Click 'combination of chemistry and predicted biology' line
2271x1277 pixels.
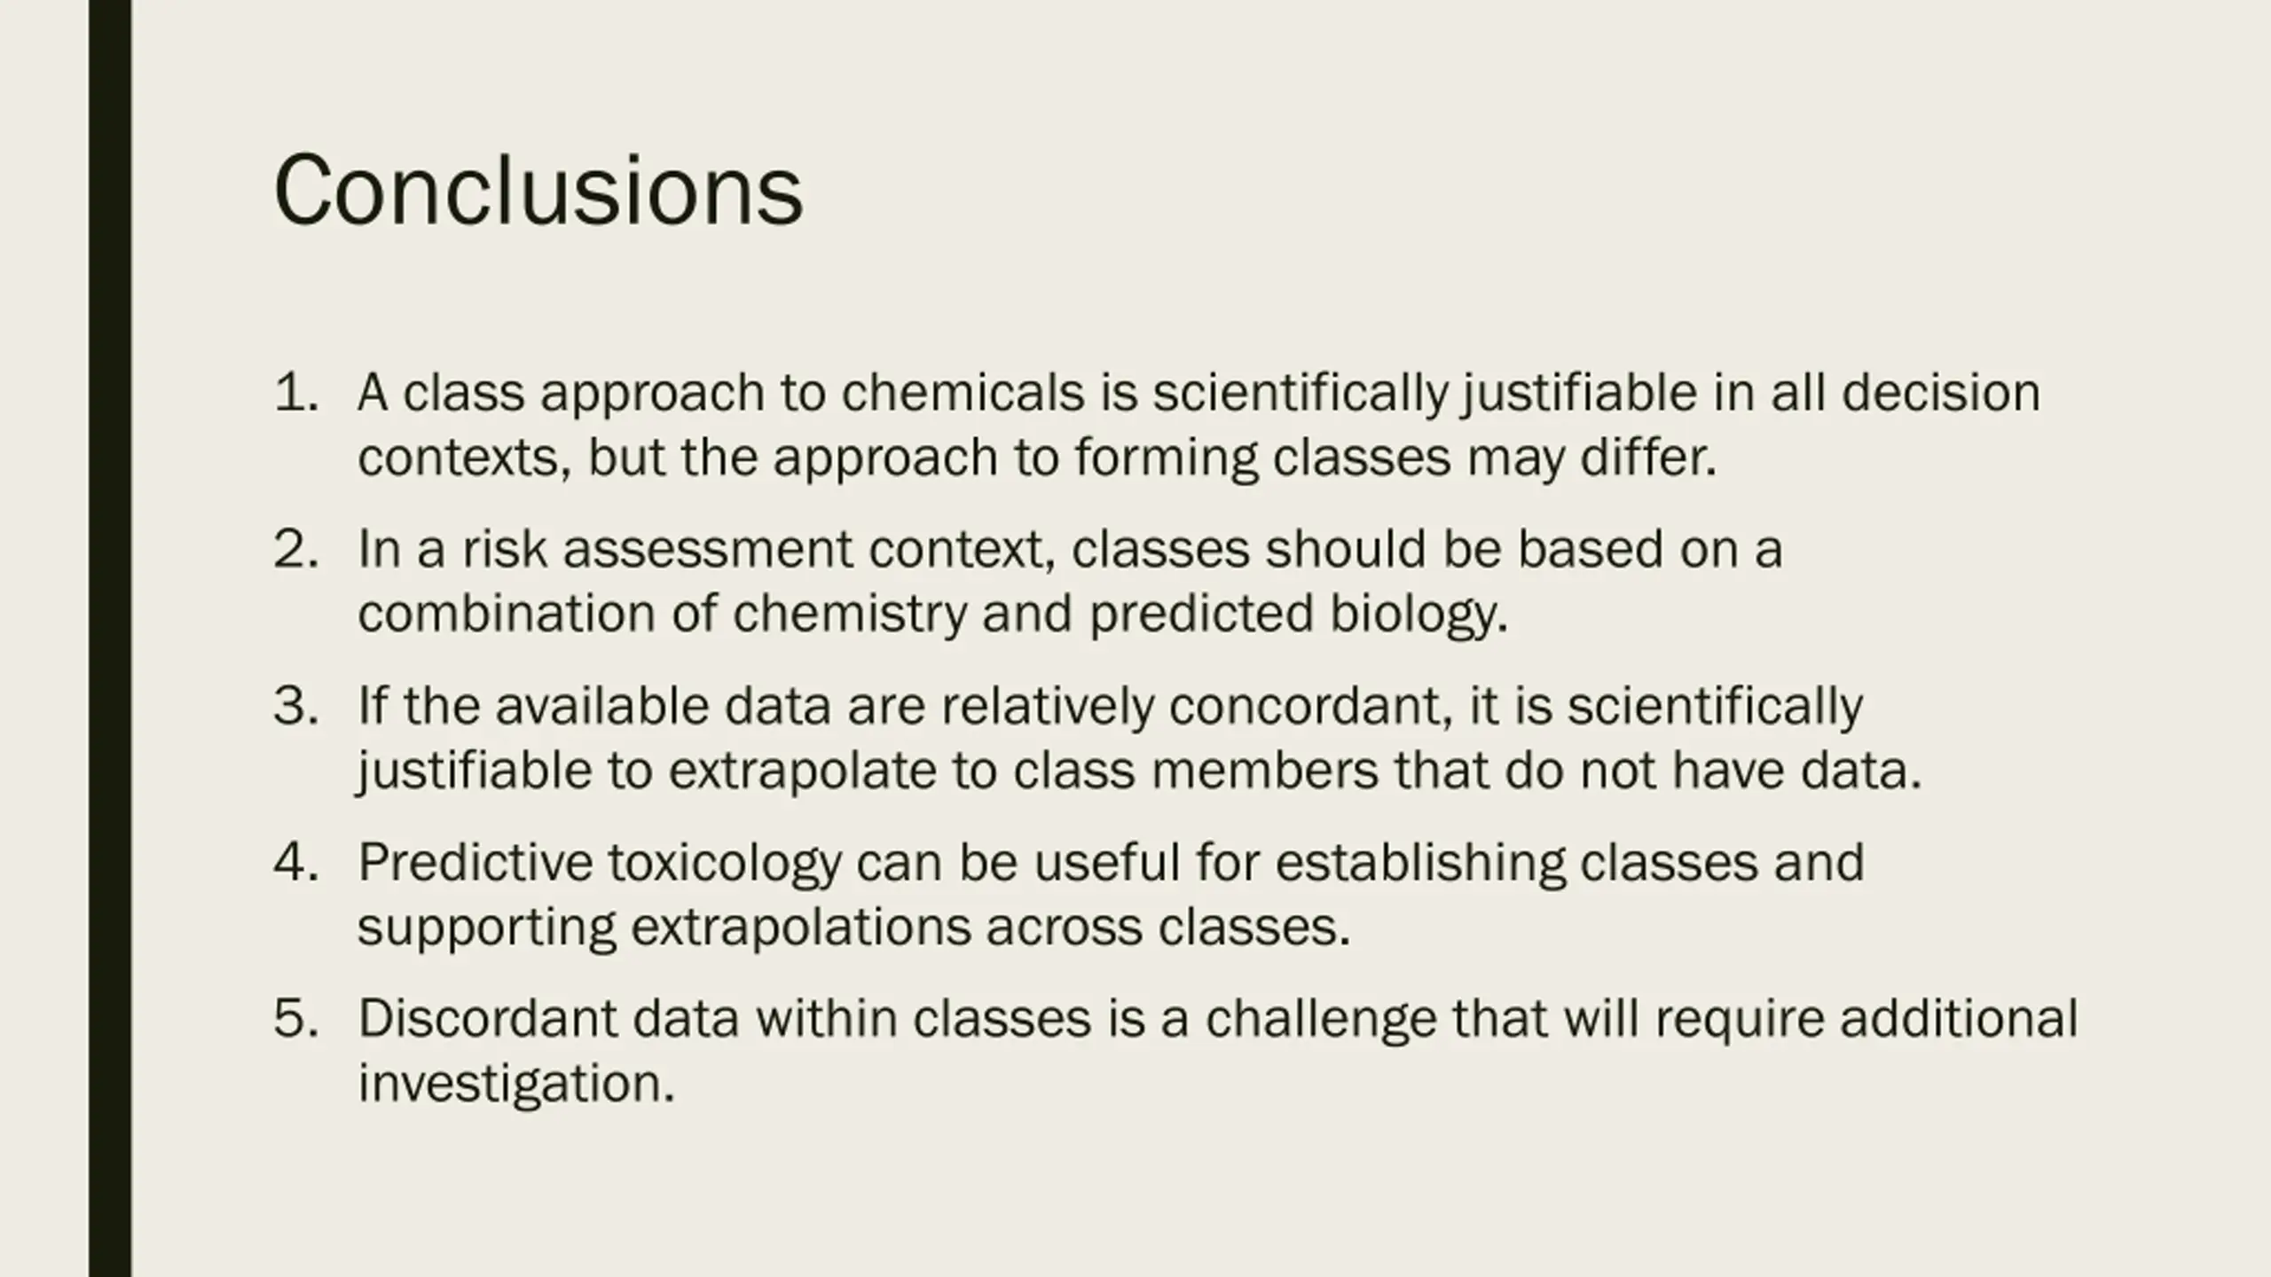pyautogui.click(x=932, y=614)
